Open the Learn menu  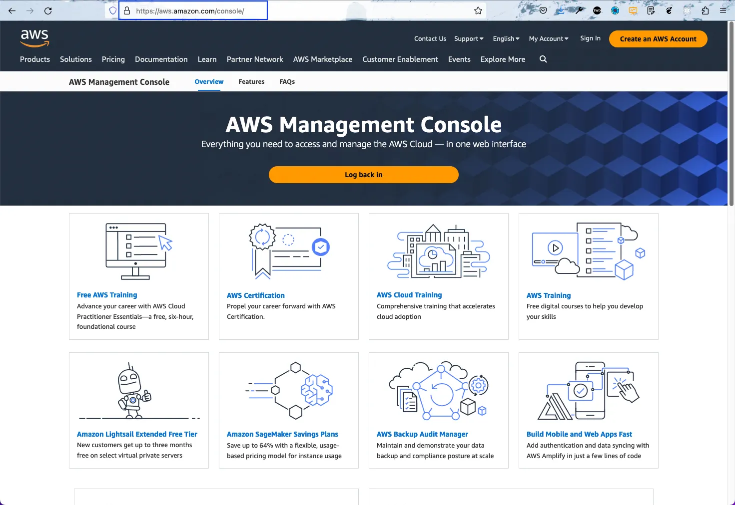(207, 59)
